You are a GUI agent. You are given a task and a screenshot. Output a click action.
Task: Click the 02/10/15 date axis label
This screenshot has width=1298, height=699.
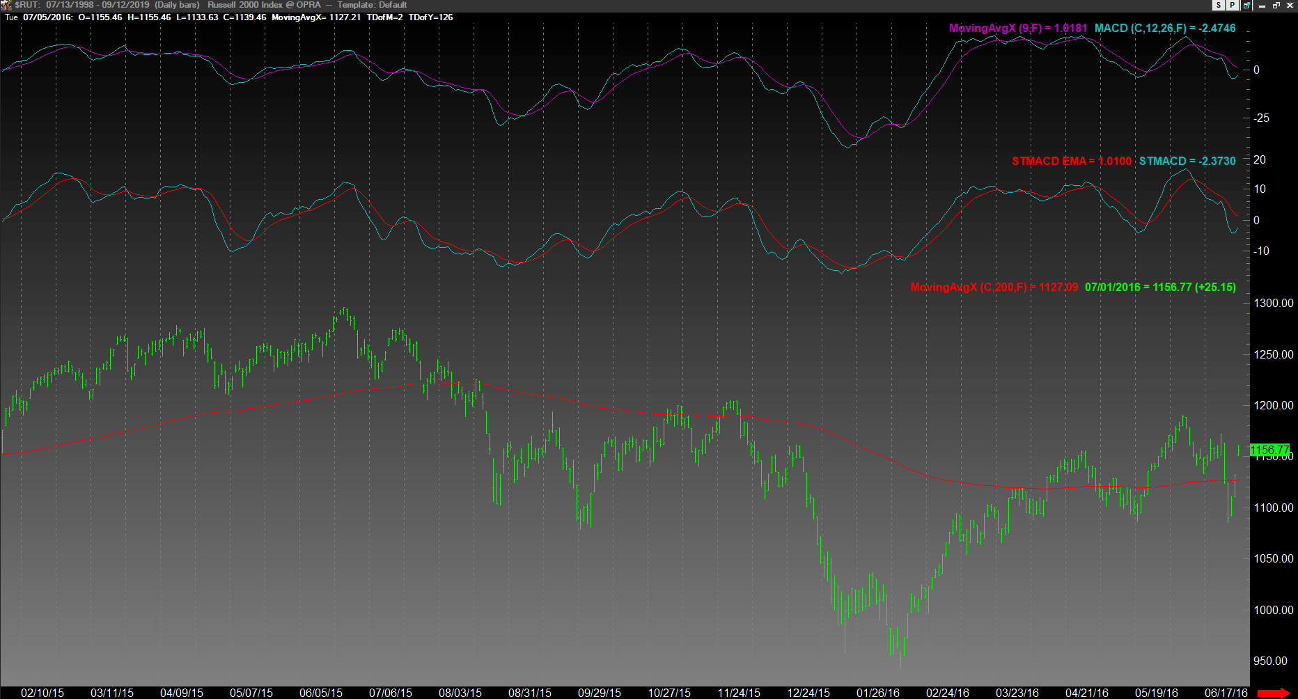click(x=42, y=693)
